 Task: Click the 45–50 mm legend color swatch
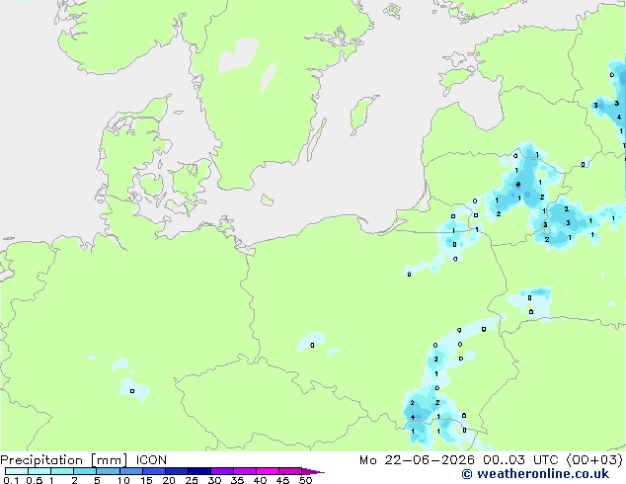coord(290,471)
